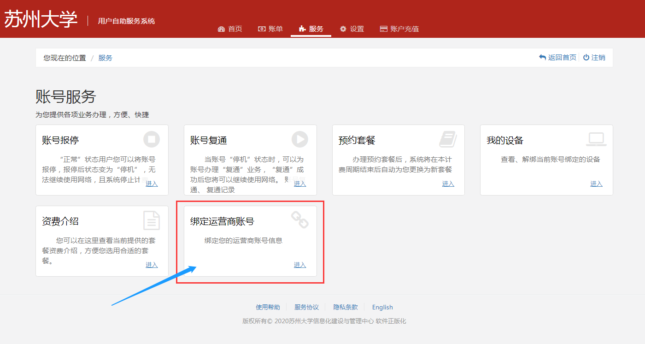Open the 设置 navigation tab

(x=352, y=29)
